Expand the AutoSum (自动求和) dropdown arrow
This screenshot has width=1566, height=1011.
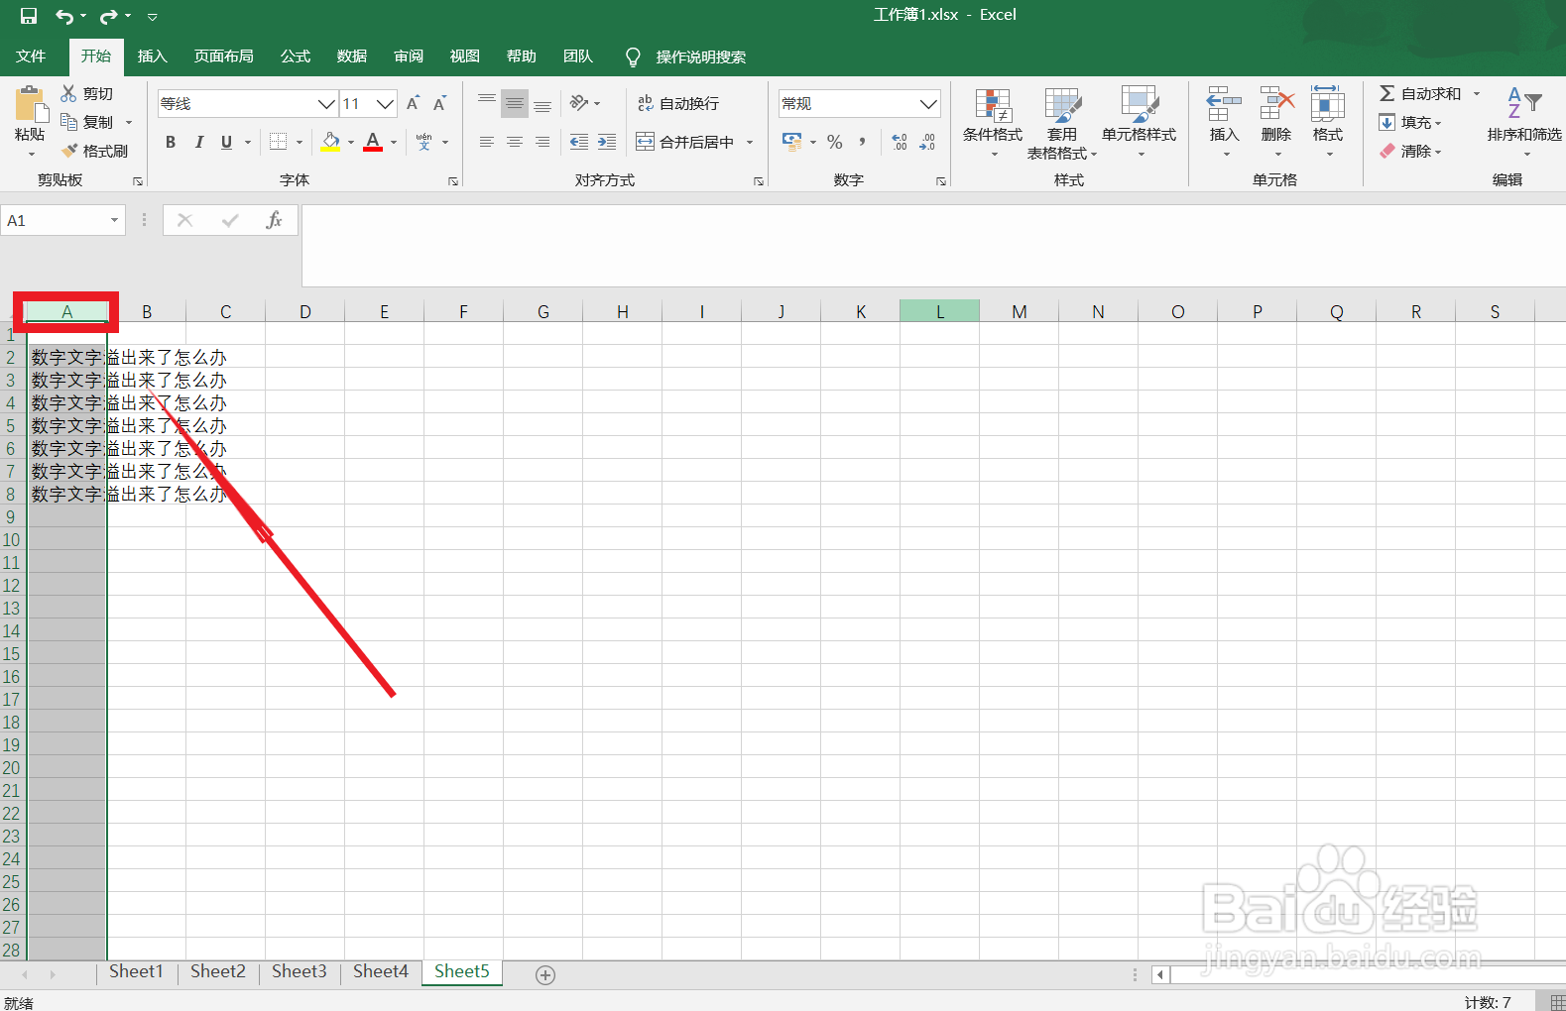(1477, 93)
